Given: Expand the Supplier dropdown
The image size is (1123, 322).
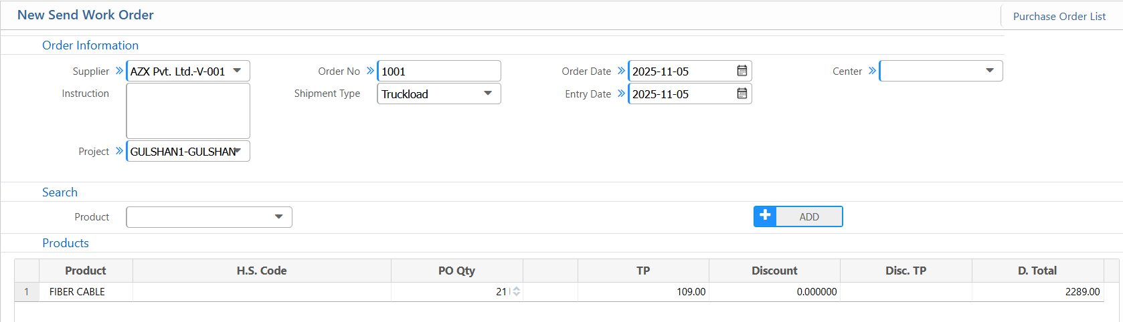Looking at the screenshot, I should pos(238,71).
